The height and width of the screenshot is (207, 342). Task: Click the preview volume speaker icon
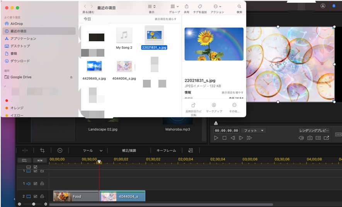point(301,138)
